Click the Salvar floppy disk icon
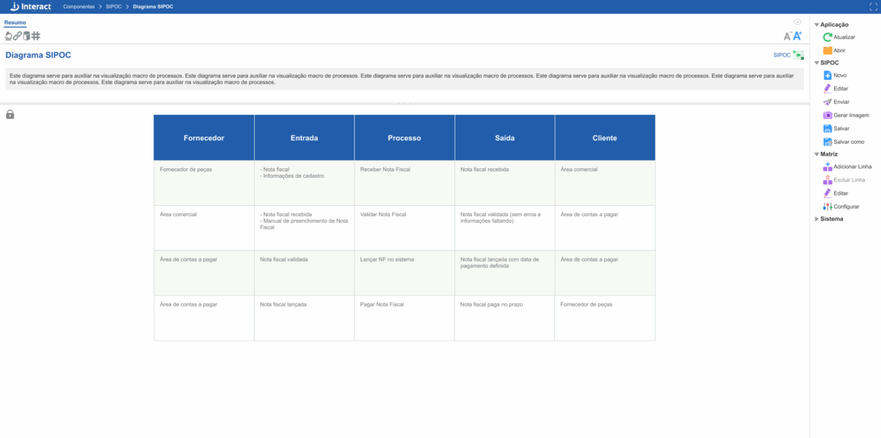 (827, 128)
